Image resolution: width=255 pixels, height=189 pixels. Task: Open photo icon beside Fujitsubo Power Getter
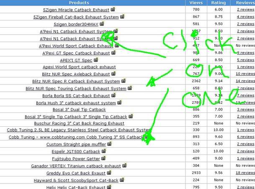[x=103, y=158]
